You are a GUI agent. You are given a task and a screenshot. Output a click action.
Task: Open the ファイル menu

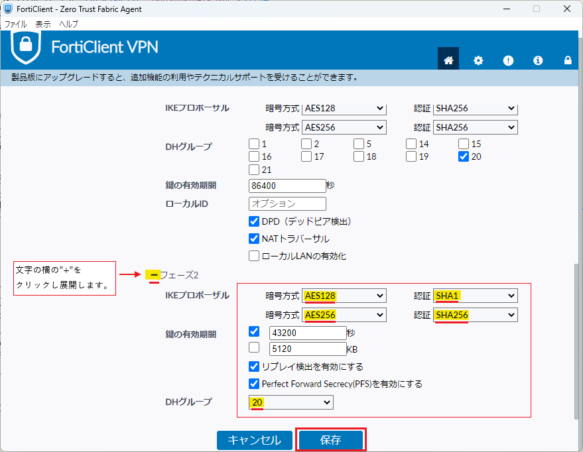[16, 24]
